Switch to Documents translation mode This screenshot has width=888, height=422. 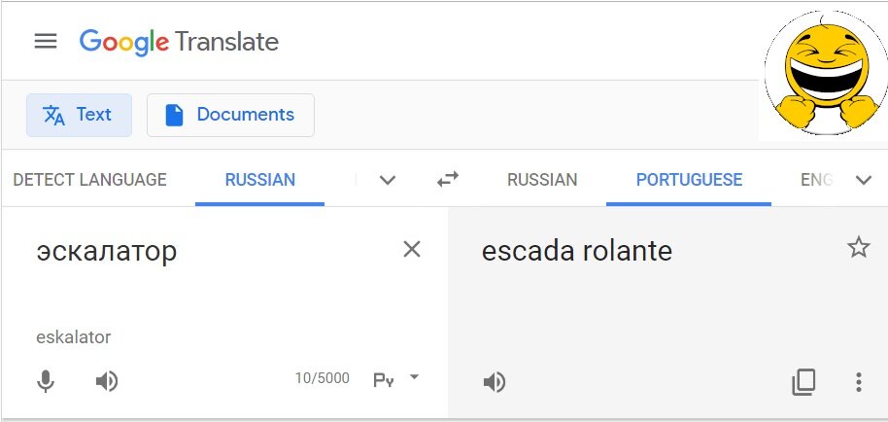(x=230, y=115)
